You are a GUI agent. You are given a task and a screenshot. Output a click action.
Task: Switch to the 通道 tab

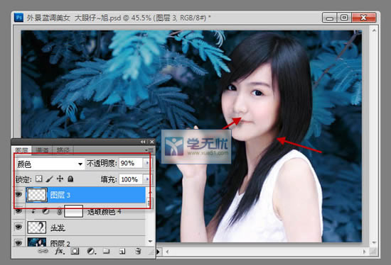coord(42,150)
